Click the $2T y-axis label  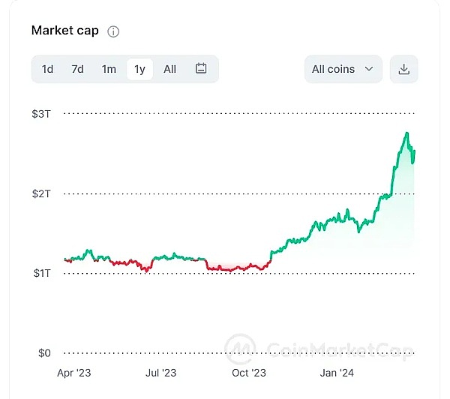point(41,193)
